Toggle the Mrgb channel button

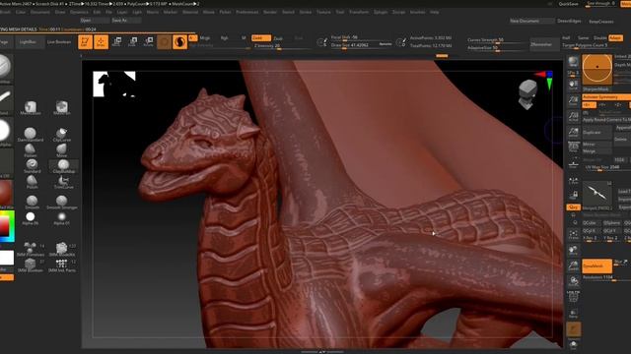coord(205,38)
